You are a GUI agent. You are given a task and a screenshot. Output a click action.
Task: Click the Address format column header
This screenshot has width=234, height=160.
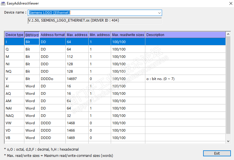pyautogui.click(x=52, y=35)
